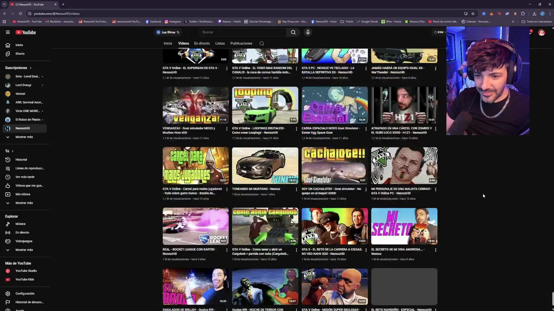Screen dimensions: 554x311
Task: Open the browser extensions puzzle icon
Action: [523, 13]
